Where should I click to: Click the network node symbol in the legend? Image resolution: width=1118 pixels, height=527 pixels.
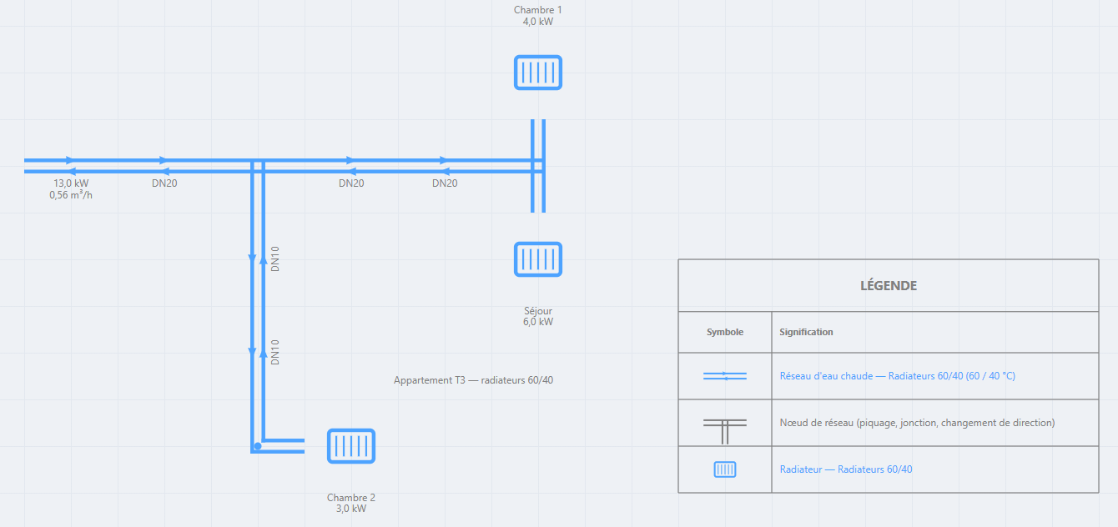click(x=725, y=429)
